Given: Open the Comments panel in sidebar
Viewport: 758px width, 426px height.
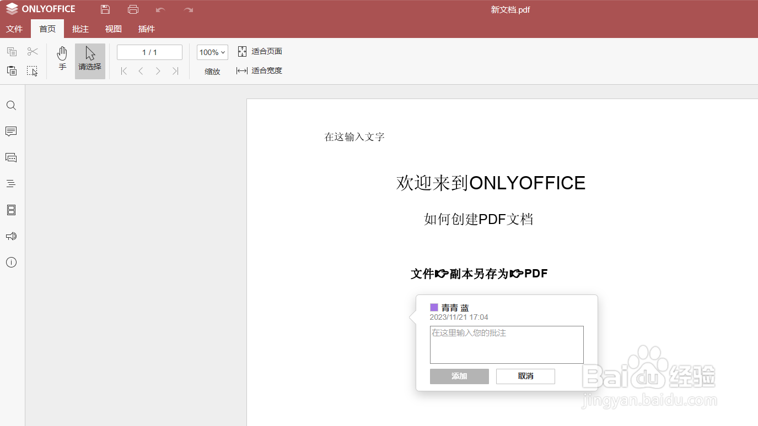Looking at the screenshot, I should click(11, 132).
